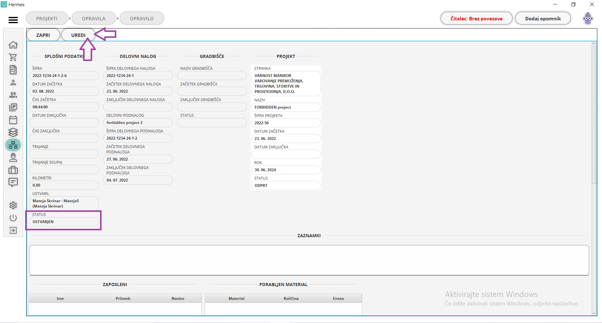Click project NAZIV field FORBIDDEN project
Viewport: 602px width, 323px height.
(286, 107)
